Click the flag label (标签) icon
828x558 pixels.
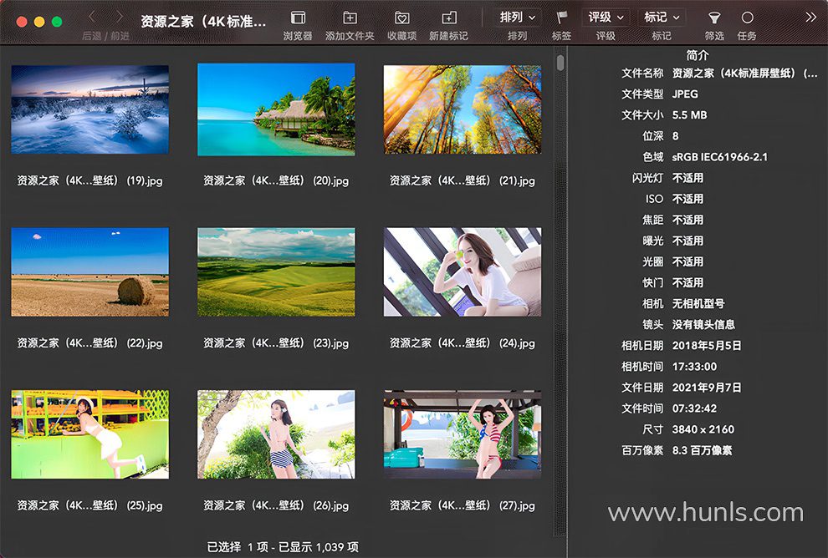(562, 18)
